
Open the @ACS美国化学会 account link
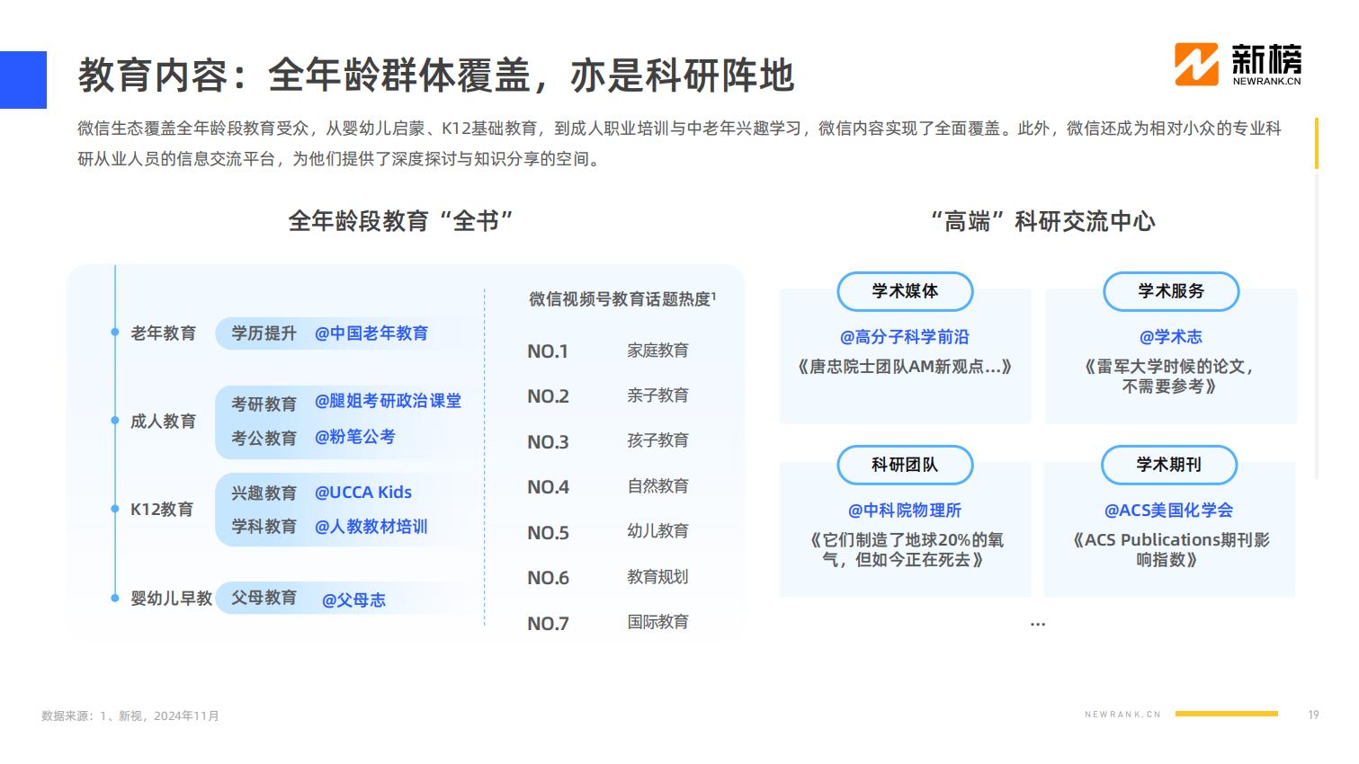[x=1169, y=511]
